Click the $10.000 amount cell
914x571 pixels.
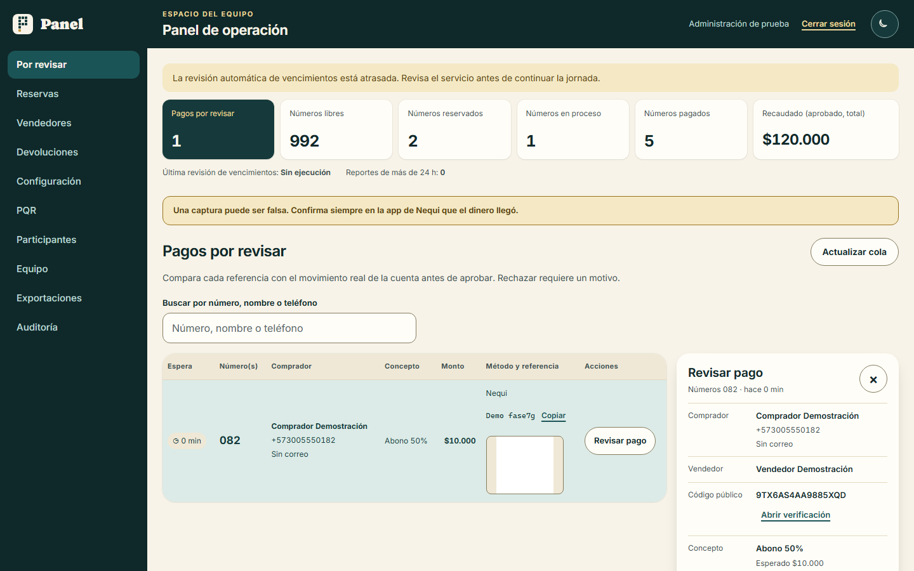(x=460, y=441)
